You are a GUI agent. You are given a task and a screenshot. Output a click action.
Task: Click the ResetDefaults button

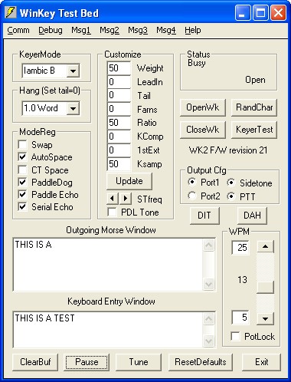tap(201, 362)
